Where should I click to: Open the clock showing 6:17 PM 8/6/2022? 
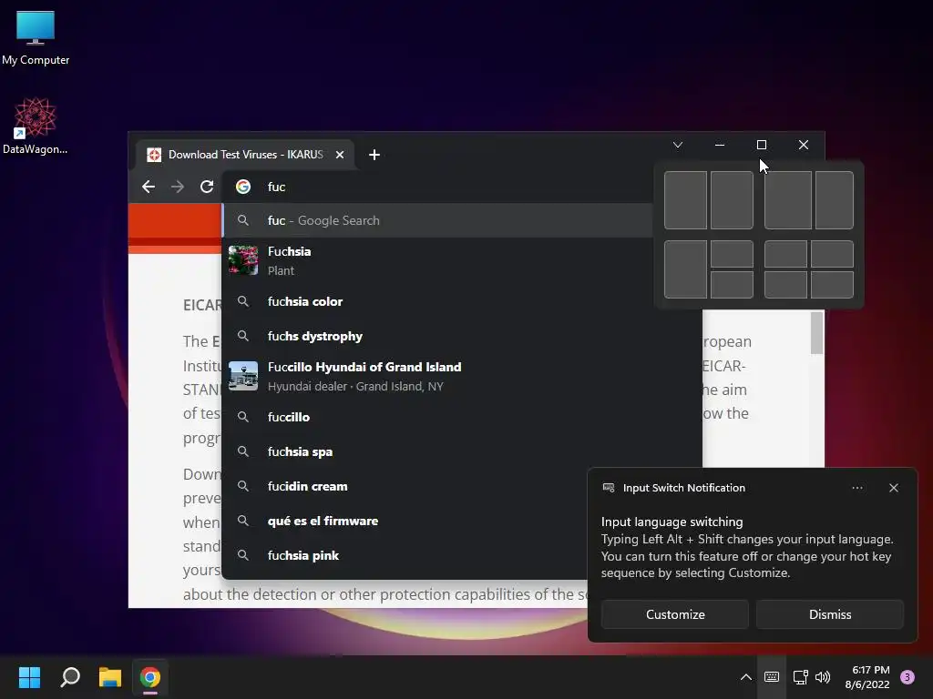click(x=867, y=677)
